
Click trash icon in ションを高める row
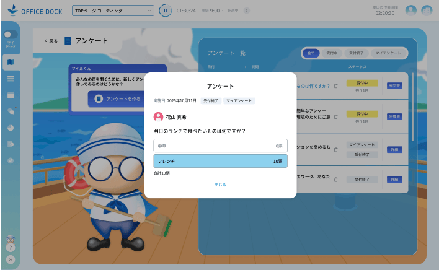[335, 150]
